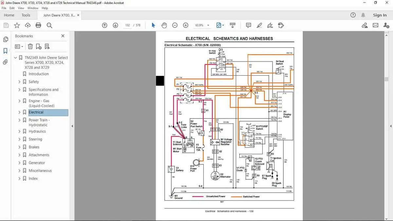393x221 pixels.
Task: Collapse the TM2349 root bookmark
Action: click(15, 58)
